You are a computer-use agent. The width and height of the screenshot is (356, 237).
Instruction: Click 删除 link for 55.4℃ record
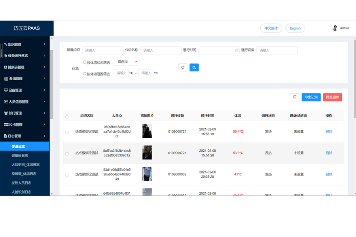(x=329, y=132)
